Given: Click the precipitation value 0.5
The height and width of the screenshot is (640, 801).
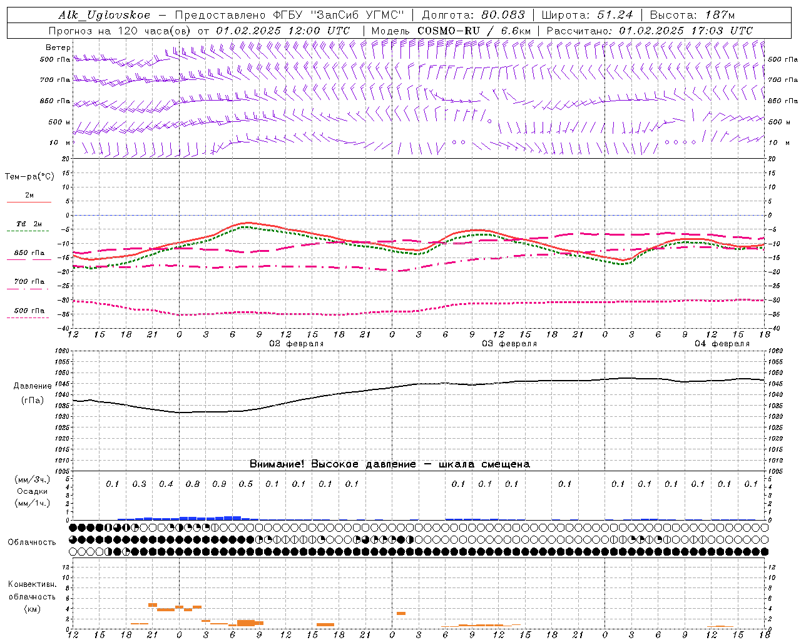Looking at the screenshot, I should point(246,484).
